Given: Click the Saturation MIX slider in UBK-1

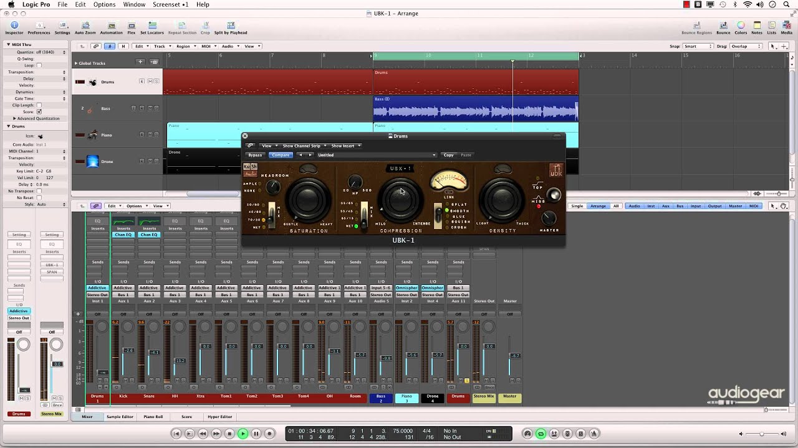Looking at the screenshot, I should [272, 215].
